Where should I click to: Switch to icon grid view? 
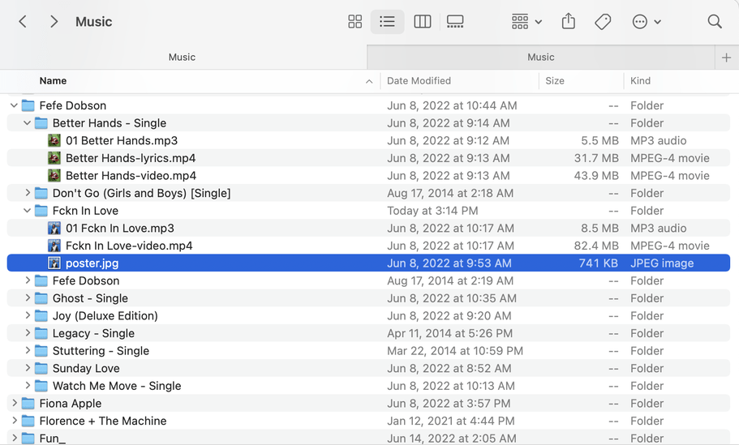(354, 22)
